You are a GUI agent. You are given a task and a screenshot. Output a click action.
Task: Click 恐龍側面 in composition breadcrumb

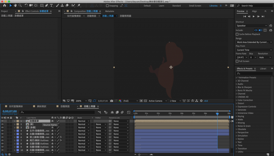92,16
